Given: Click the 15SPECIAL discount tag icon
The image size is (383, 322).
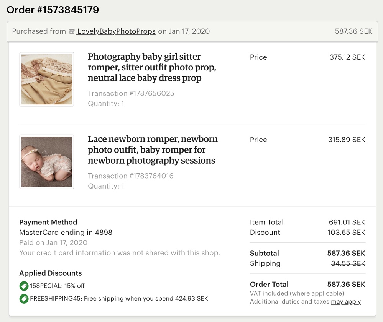Looking at the screenshot, I should (24, 286).
